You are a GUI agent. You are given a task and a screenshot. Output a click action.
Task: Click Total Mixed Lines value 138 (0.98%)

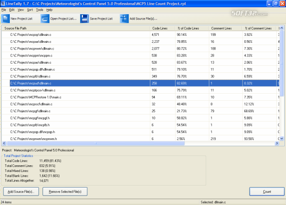coord(47,171)
